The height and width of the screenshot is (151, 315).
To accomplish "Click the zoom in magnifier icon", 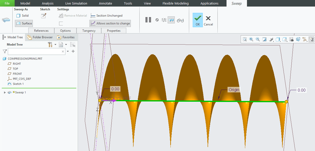I will tap(251, 39).
